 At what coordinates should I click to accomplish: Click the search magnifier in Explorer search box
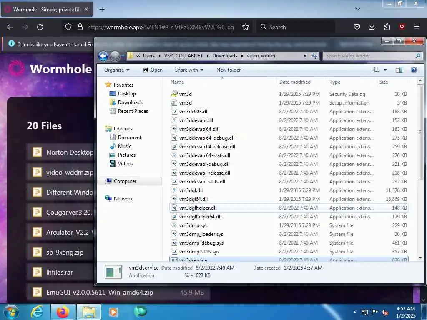coord(418,56)
